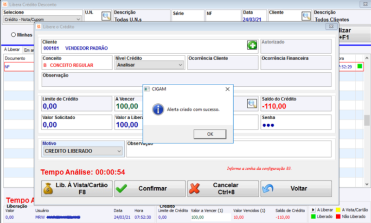Click the Série field in main window
The width and height of the screenshot is (371, 223).
[x=188, y=16]
